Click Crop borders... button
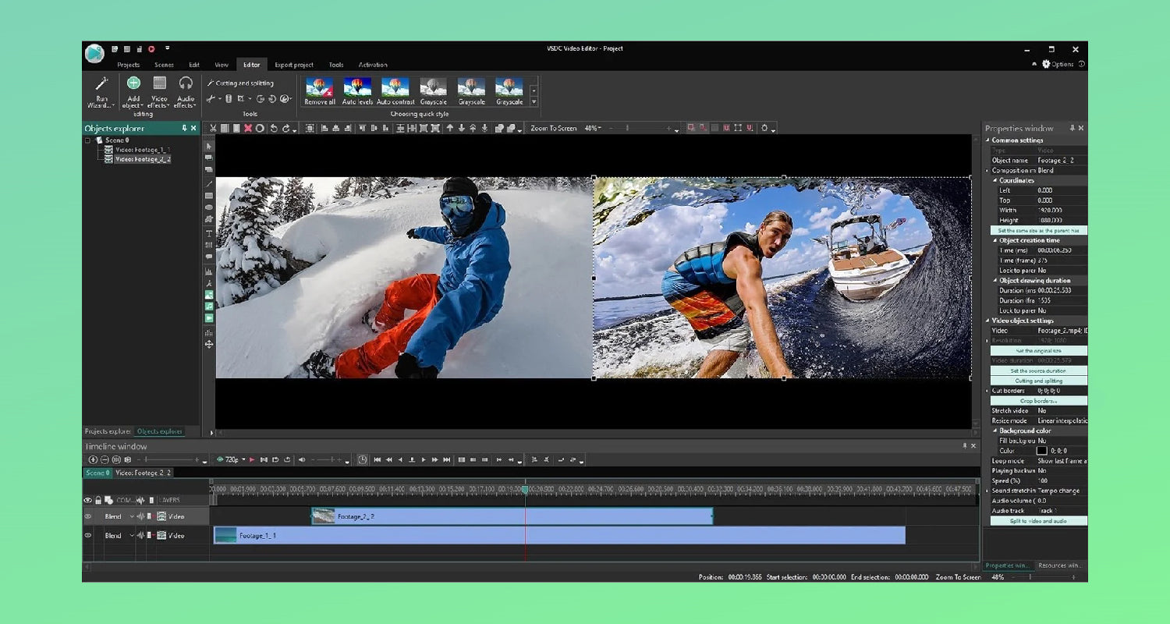1170x624 pixels. [1038, 401]
